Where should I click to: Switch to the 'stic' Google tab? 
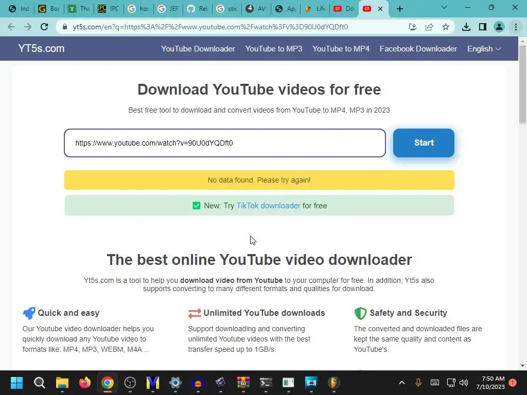(227, 9)
